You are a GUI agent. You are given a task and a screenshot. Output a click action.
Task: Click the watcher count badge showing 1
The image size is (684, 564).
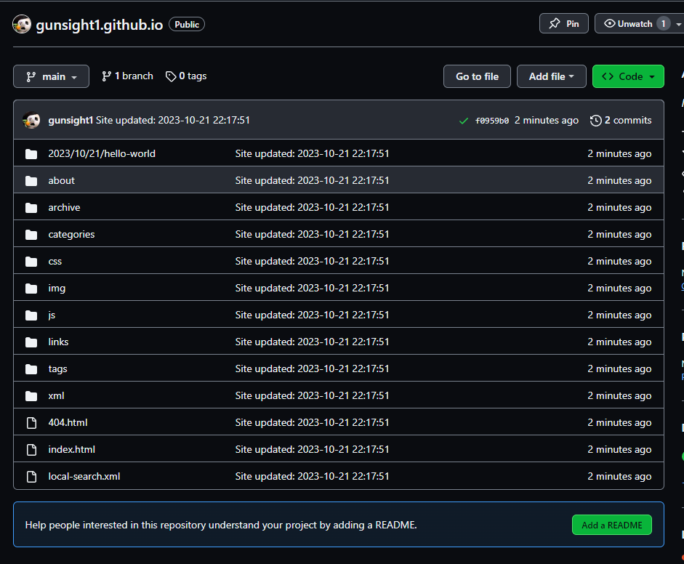click(664, 23)
